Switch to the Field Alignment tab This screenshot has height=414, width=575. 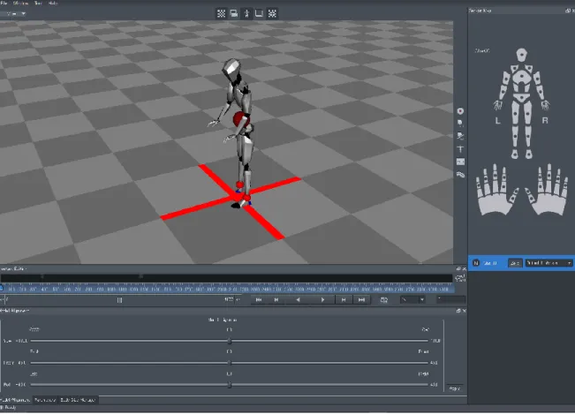(15, 400)
